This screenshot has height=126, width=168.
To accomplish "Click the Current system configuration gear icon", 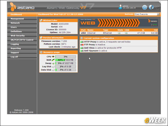I will [x=82, y=38].
